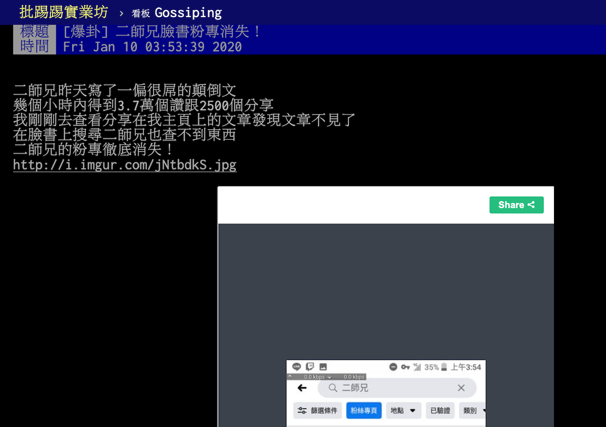Collapse the 0.0 kbps speed overlay chevron
The width and height of the screenshot is (606, 427).
[329, 377]
